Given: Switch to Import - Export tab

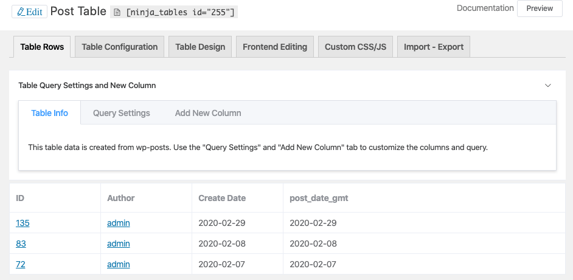Looking at the screenshot, I should point(433,47).
